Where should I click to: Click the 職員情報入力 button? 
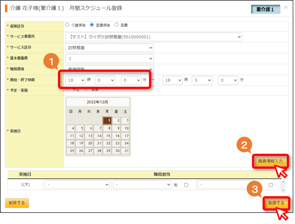coord(270,161)
